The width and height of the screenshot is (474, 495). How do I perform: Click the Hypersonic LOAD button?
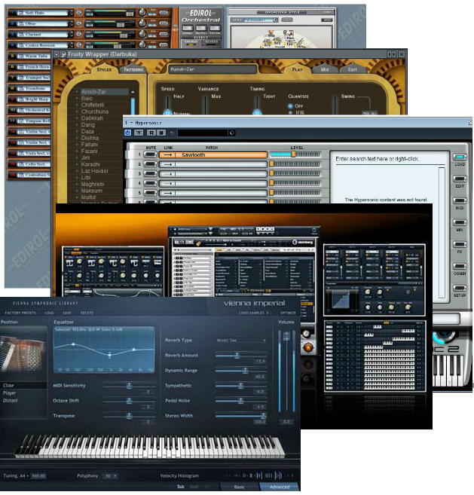[x=460, y=157]
